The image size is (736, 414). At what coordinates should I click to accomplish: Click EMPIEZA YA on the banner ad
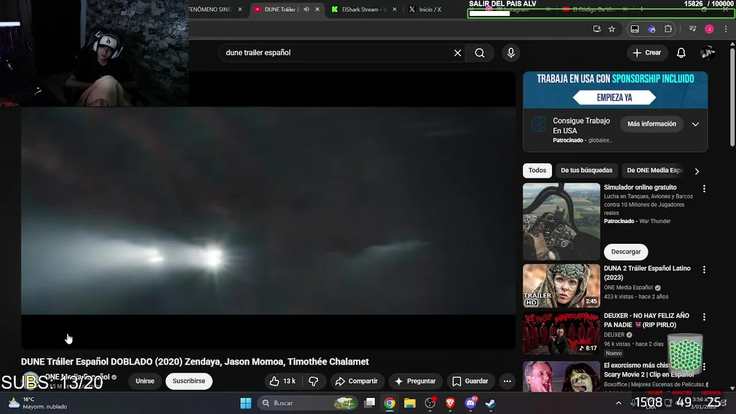(x=614, y=98)
